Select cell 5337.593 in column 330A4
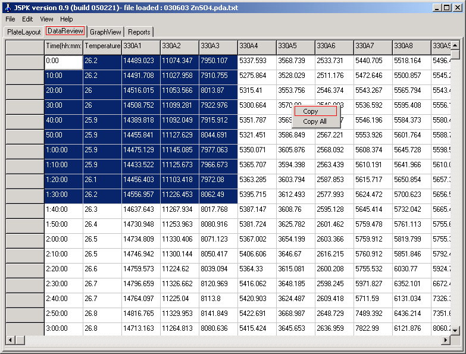466x354 pixels. point(257,62)
